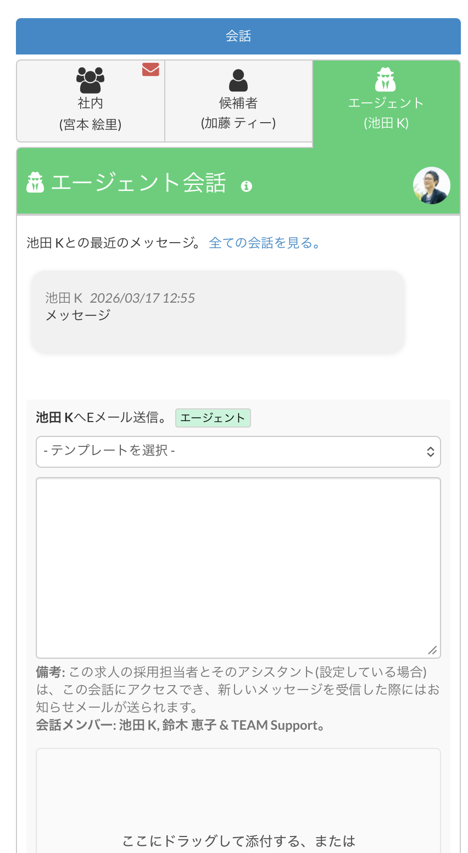This screenshot has width=468, height=853.
Task: Click the text area resize handle
Action: [432, 650]
